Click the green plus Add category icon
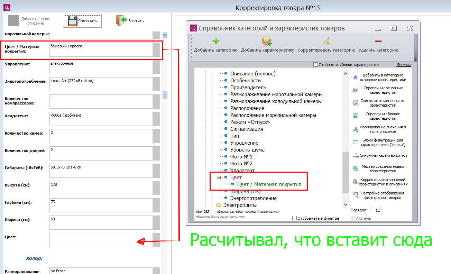This screenshot has height=274, width=451. 215,41
